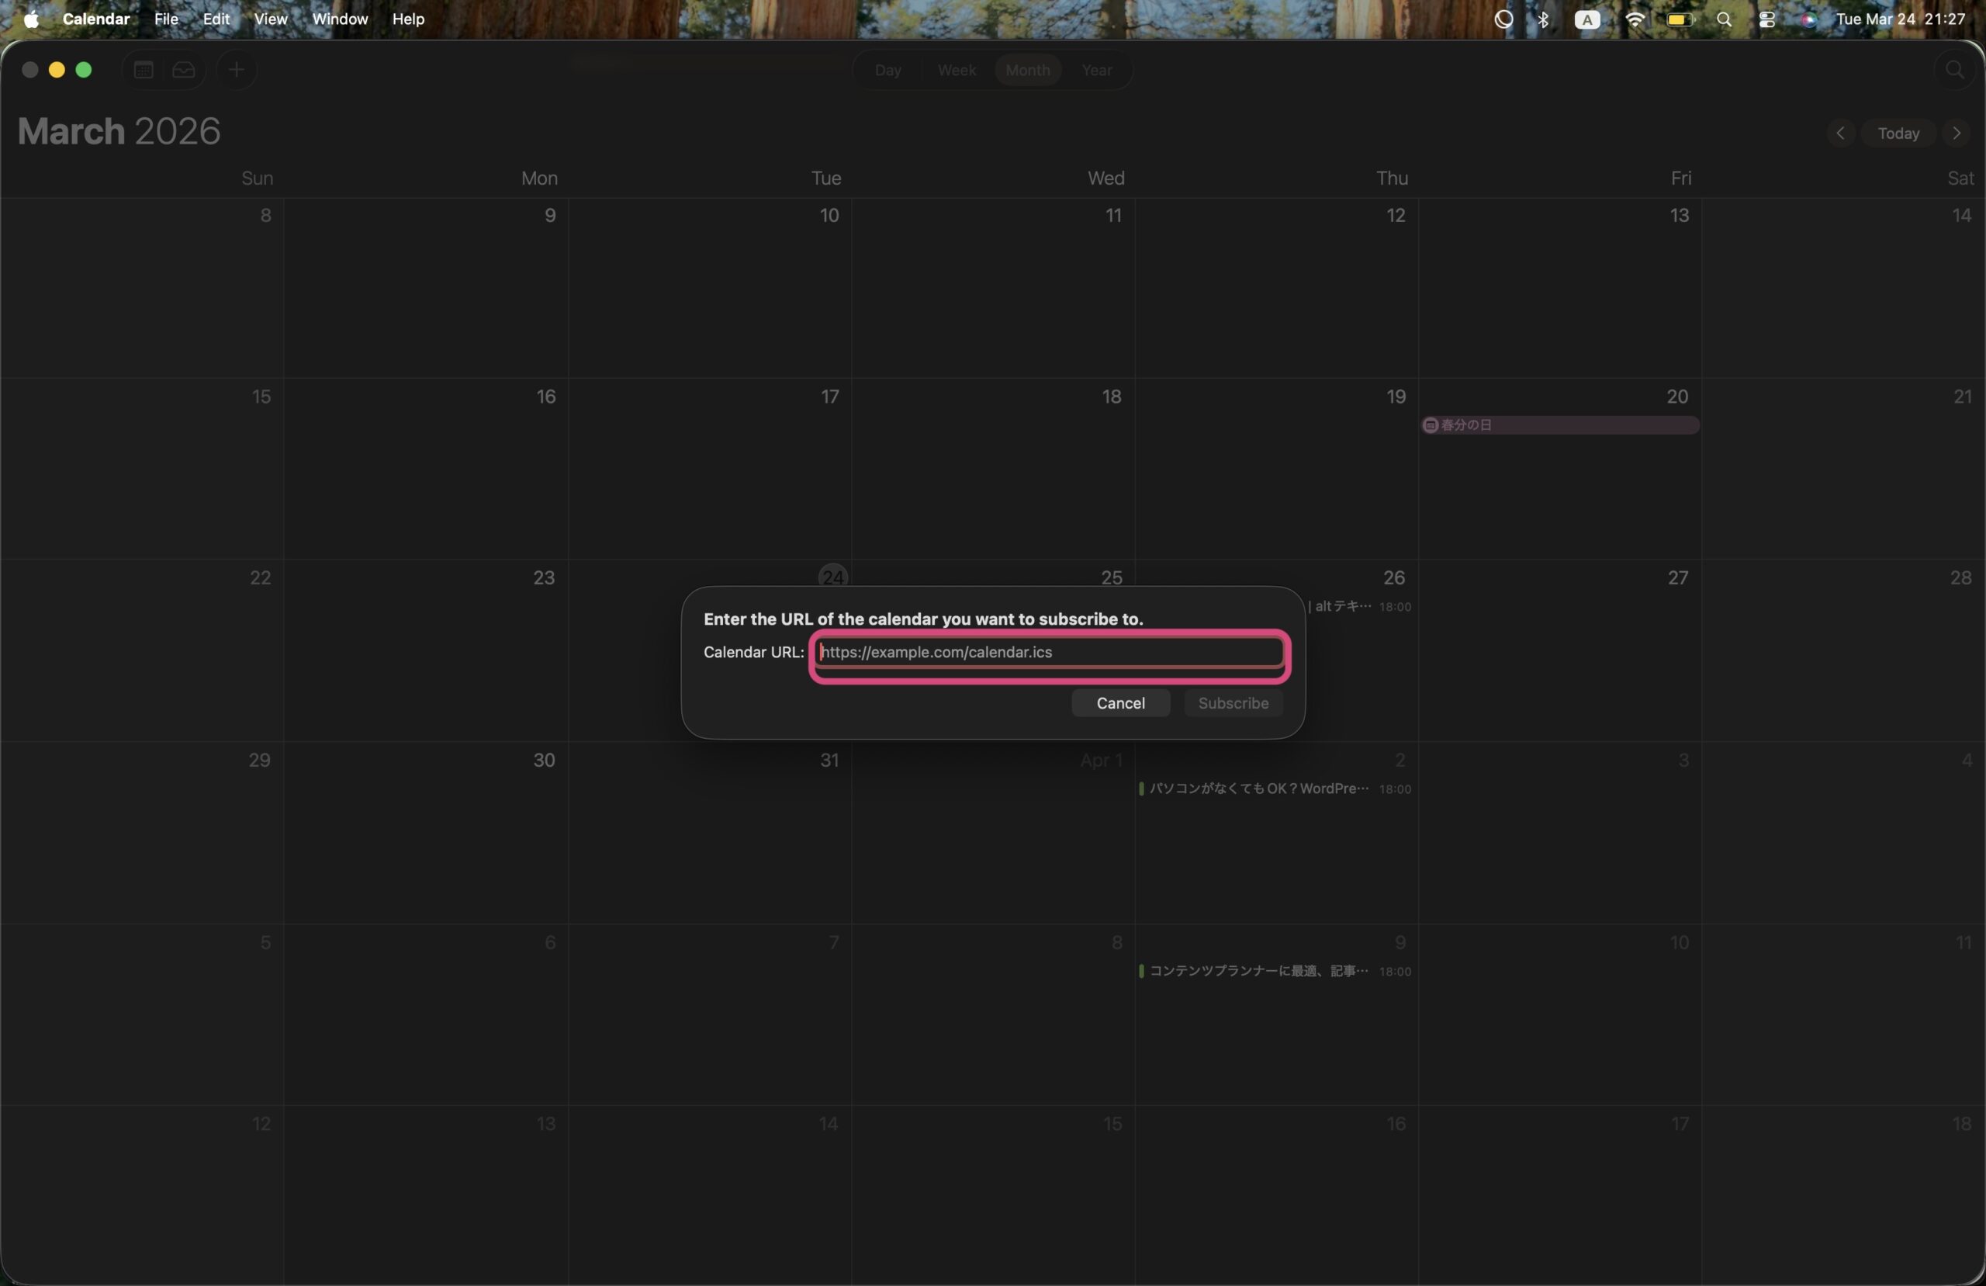1986x1286 pixels.
Task: Open the 春分の日 holiday event
Action: [x=1559, y=426]
